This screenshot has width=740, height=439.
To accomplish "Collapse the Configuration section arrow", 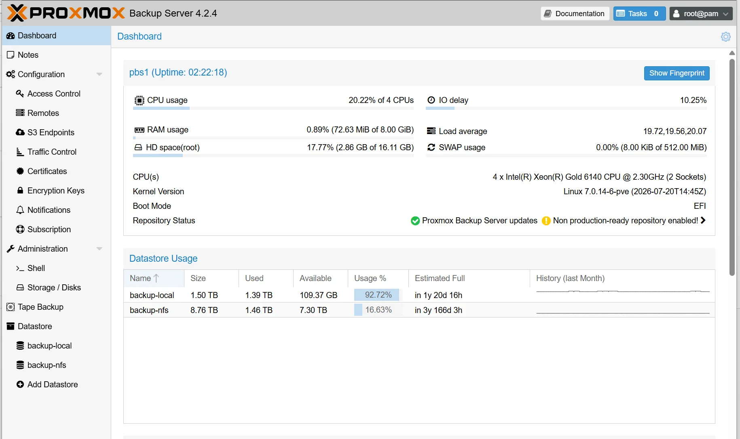I will click(99, 74).
